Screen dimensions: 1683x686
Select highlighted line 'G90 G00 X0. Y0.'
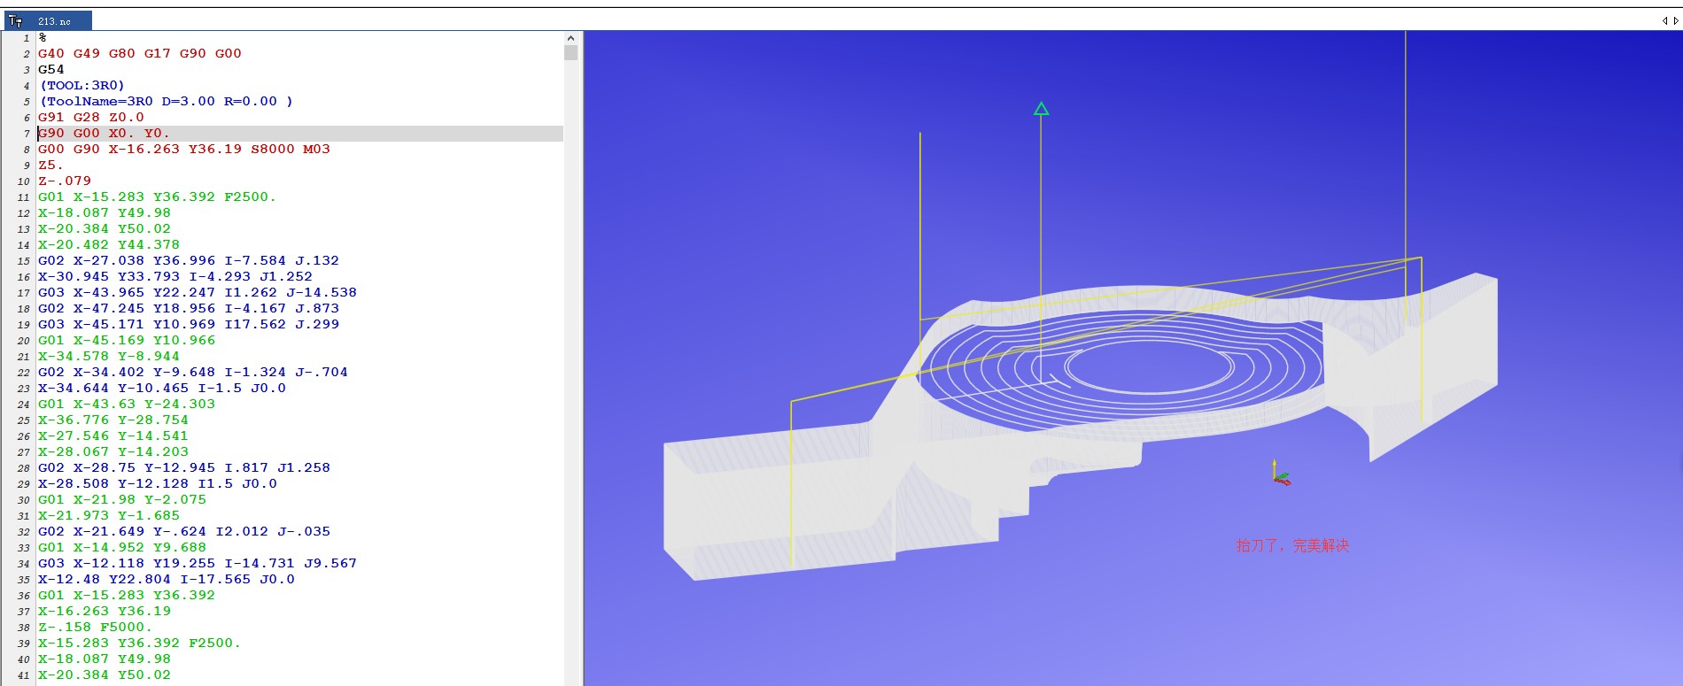[104, 133]
